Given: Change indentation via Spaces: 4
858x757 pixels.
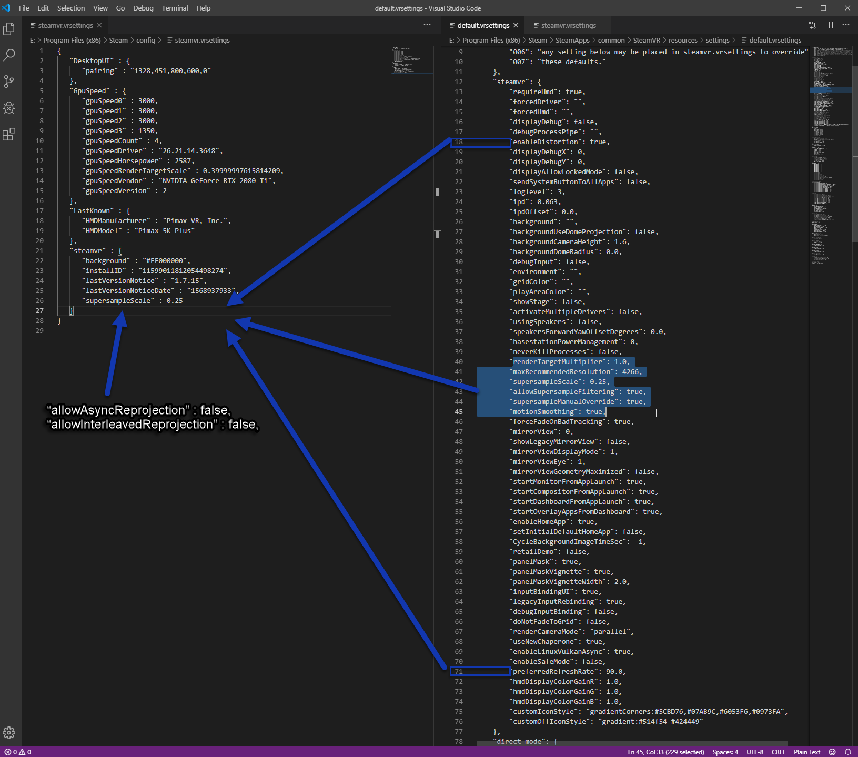Looking at the screenshot, I should pos(725,752).
